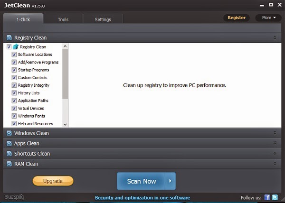The image size is (285, 203).
Task: Open Twitter follow icon
Action: coord(275,197)
